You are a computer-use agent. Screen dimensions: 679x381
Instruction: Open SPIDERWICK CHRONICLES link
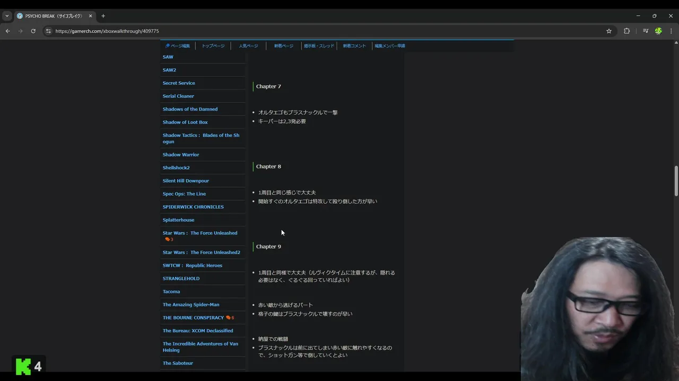tap(193, 207)
